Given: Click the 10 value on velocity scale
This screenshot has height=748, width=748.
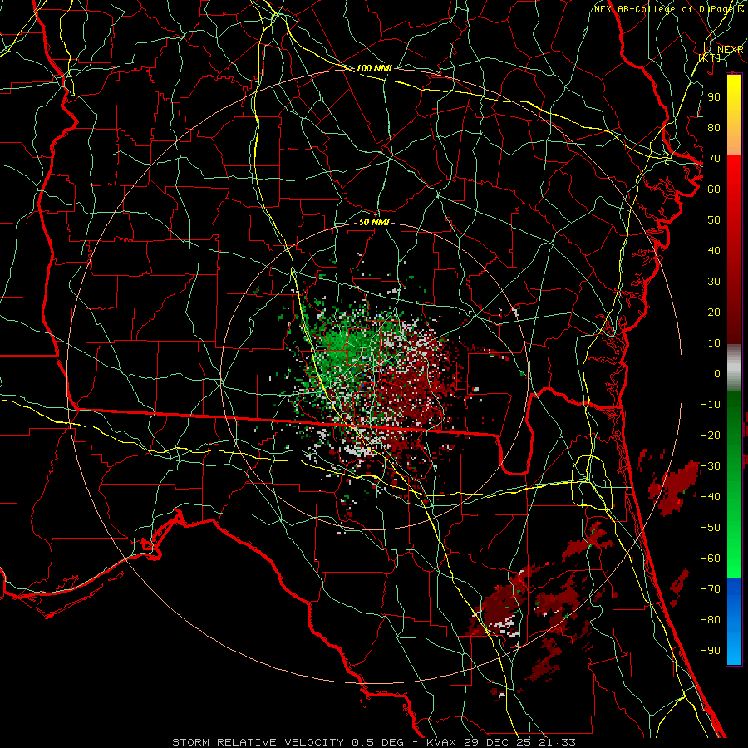Looking at the screenshot, I should pos(714,343).
